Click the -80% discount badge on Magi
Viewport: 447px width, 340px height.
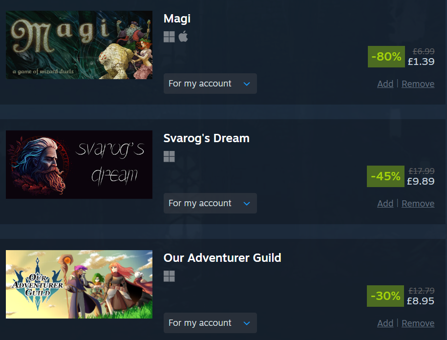[386, 57]
